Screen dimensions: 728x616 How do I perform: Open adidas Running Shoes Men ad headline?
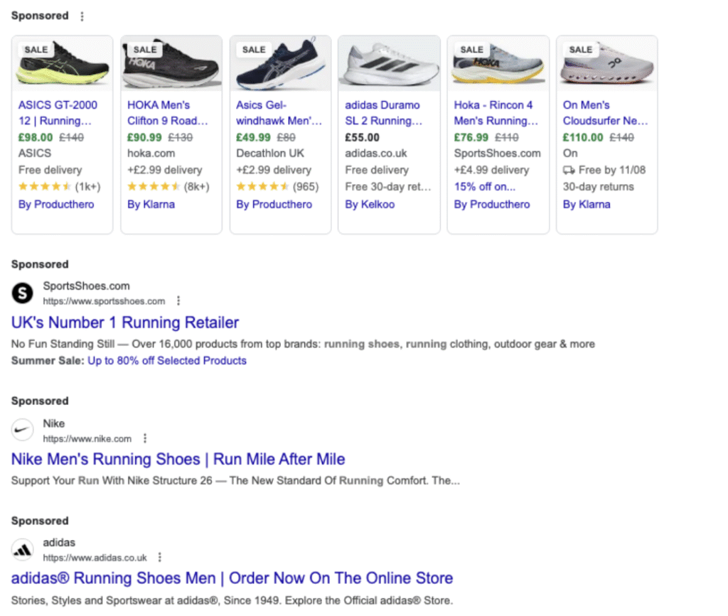[232, 578]
